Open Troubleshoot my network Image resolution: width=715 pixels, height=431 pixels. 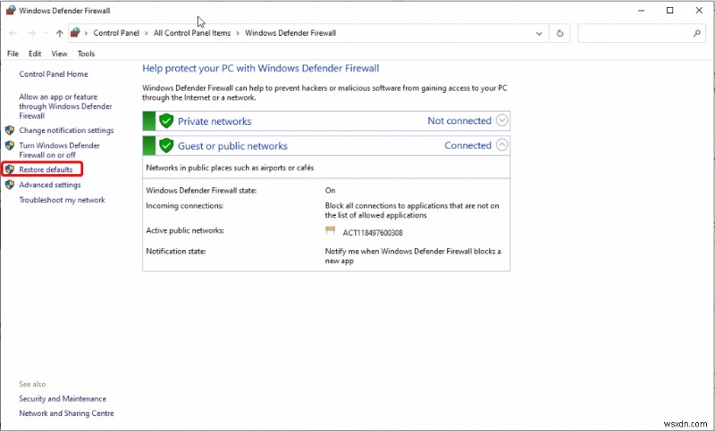[x=62, y=200]
